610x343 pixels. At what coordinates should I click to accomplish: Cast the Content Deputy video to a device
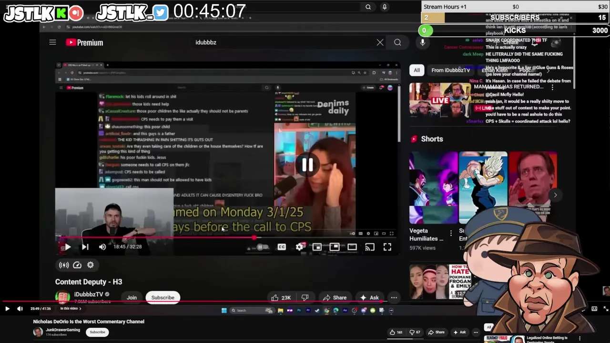coord(370,247)
